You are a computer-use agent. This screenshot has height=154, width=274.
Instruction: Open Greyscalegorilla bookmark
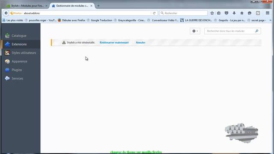(x=130, y=20)
